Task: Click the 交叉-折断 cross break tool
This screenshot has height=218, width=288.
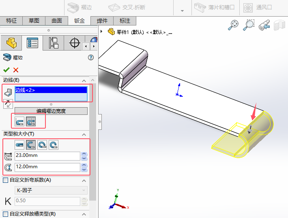Action: coord(127,8)
